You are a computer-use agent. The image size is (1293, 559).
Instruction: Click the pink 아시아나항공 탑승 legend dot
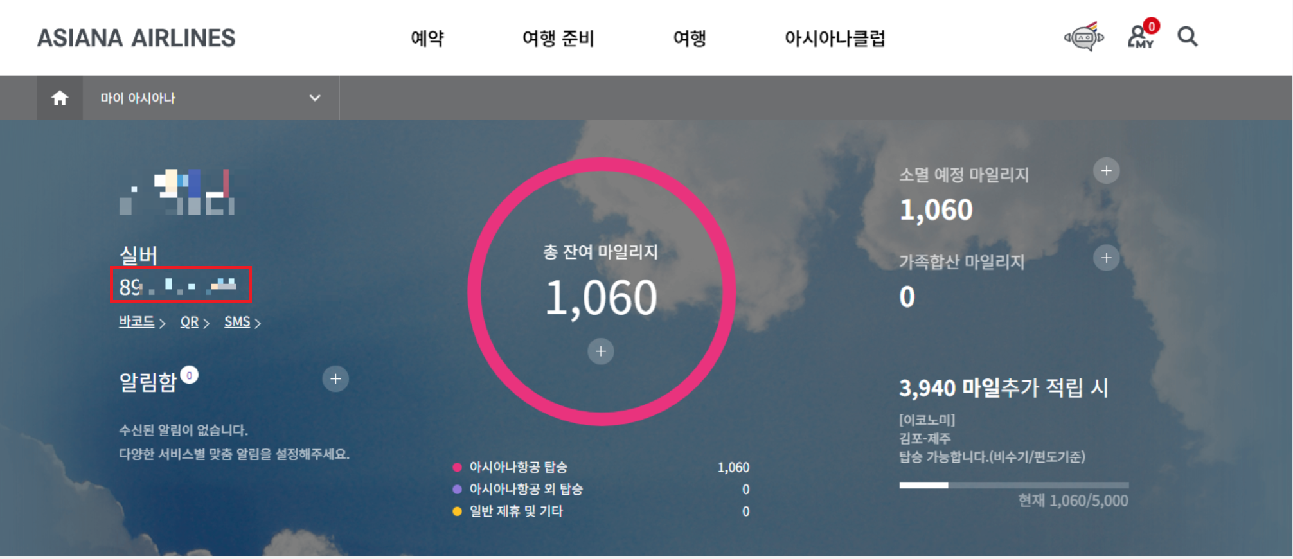[457, 467]
